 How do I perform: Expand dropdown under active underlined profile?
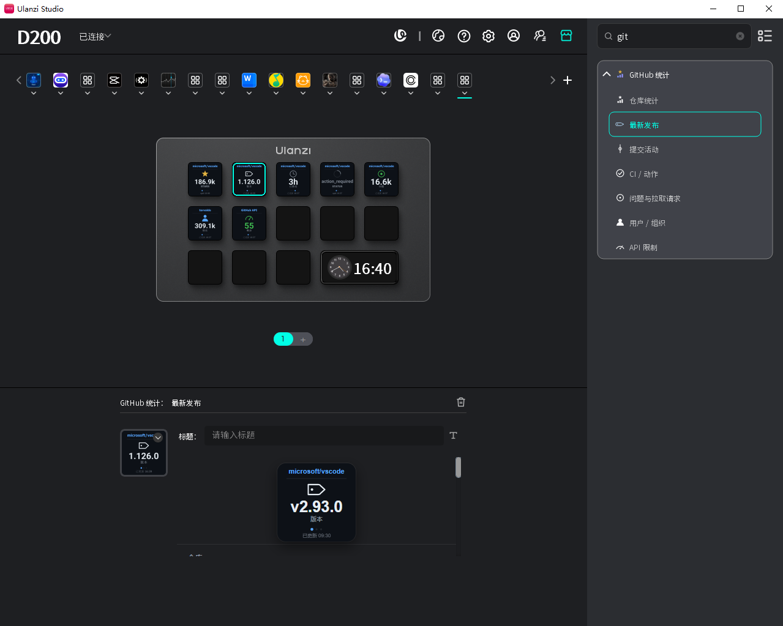465,94
